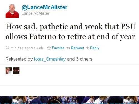The height and width of the screenshot is (104, 139).
Task: Open Lance McAlister's profile picture
Action: pyautogui.click(x=12, y=11)
